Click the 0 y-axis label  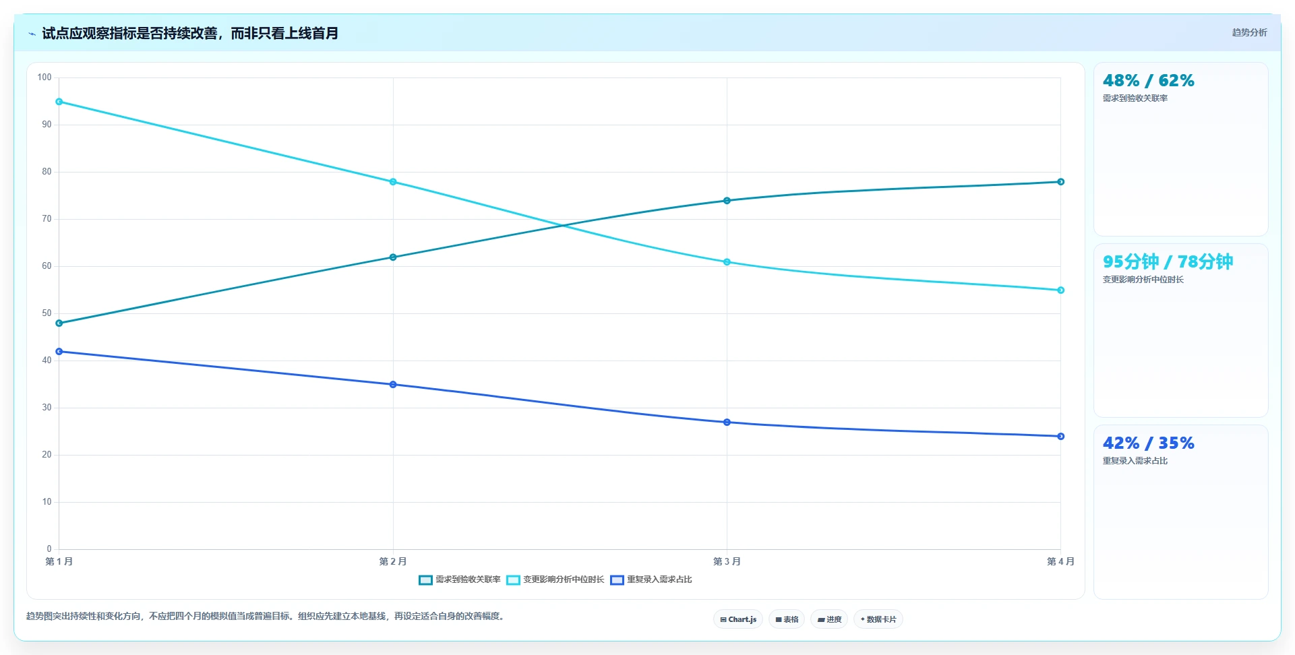tap(49, 549)
